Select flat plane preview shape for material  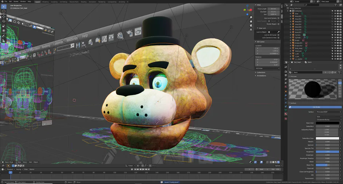(x=340, y=80)
